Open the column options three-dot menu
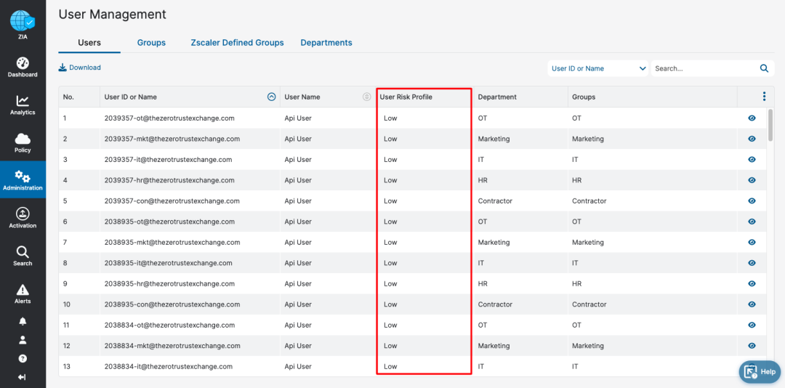 pos(764,97)
